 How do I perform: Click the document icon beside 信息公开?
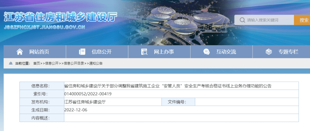pyautogui.click(x=82, y=52)
